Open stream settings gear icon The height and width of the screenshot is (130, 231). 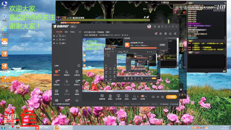point(163,97)
